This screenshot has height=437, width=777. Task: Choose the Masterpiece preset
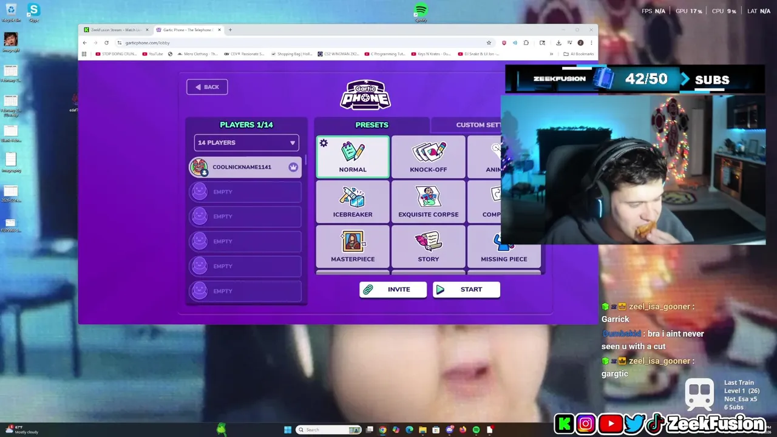pos(353,247)
